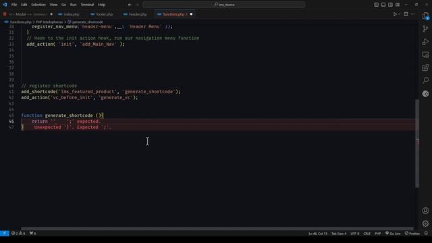Open the Extensions view
Screen dimensions: 432x243
pos(425,67)
